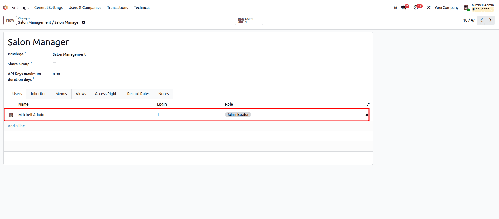The image size is (499, 219).
Task: Switch to the Inherited tab
Action: 39,94
